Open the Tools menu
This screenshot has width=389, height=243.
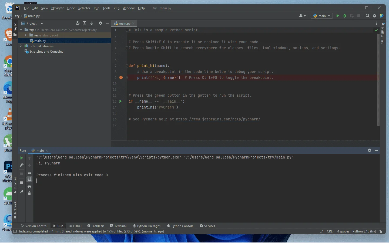point(106,8)
